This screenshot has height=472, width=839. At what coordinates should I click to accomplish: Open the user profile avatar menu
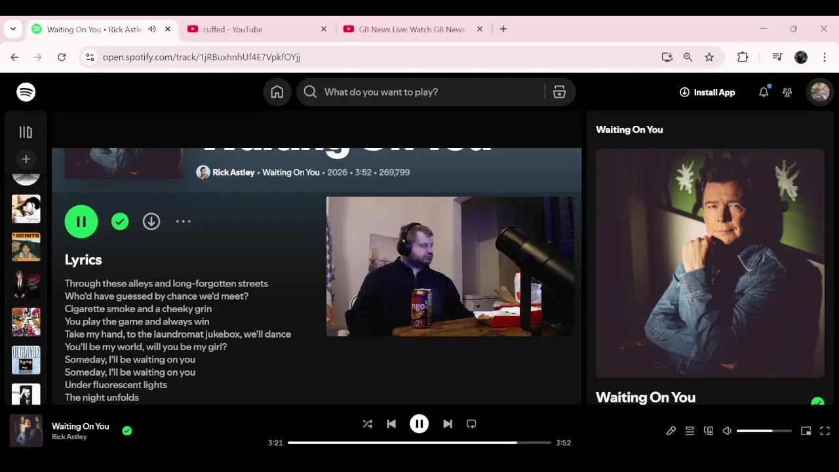click(x=820, y=92)
